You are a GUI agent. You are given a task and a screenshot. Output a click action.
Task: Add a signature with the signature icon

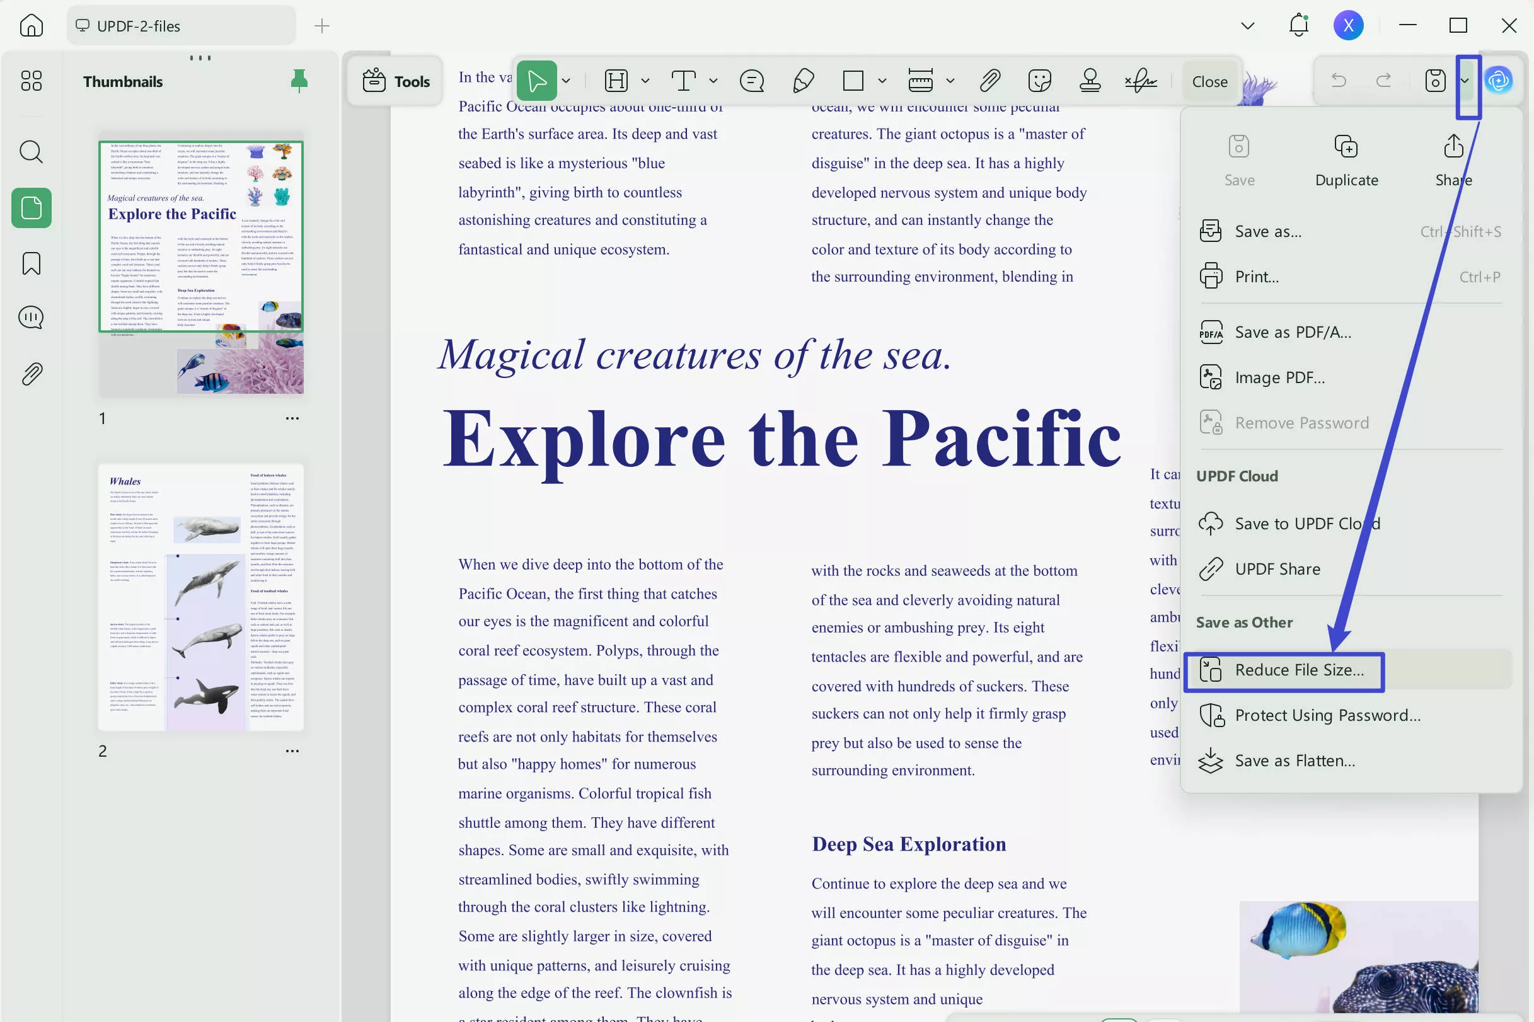click(1141, 80)
